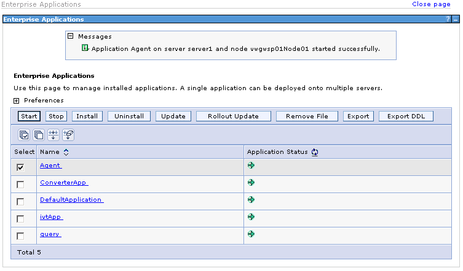The image size is (463, 271).
Task: Open the ivtApp application link
Action: [x=51, y=217]
